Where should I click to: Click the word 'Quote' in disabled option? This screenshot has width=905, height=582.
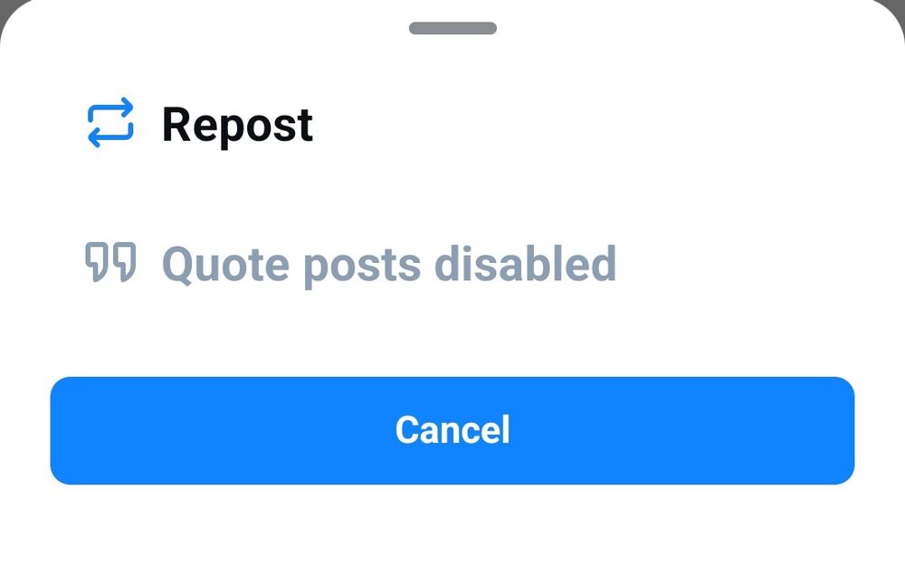pyautogui.click(x=225, y=264)
